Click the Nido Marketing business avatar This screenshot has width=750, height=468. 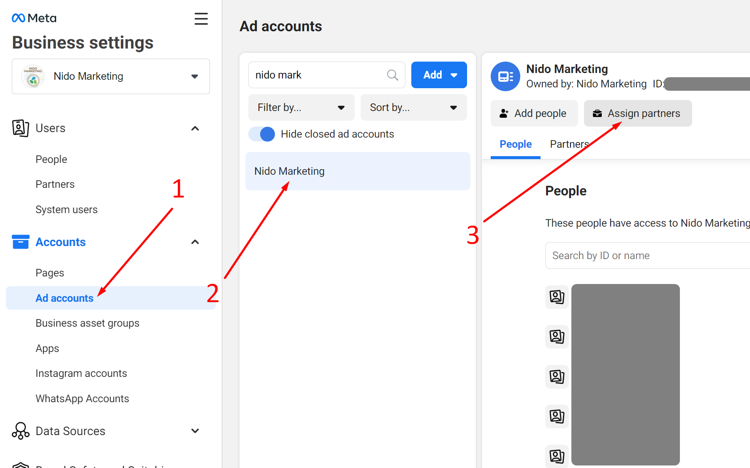33,76
